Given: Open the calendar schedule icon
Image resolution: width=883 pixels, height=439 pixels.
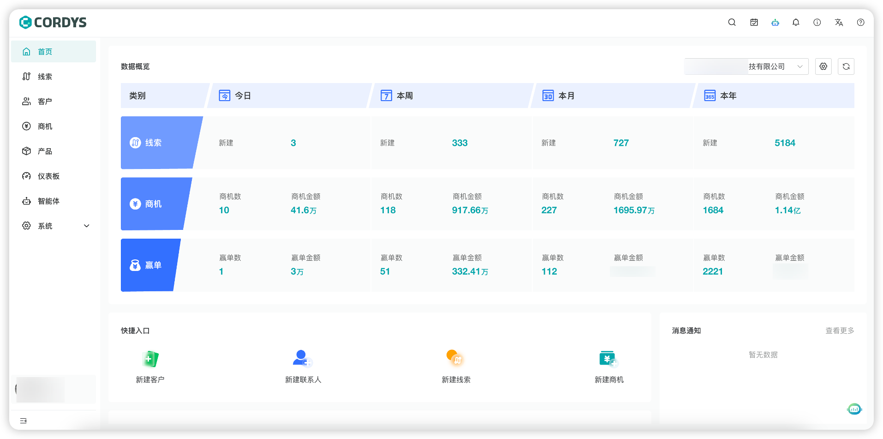Looking at the screenshot, I should point(754,22).
